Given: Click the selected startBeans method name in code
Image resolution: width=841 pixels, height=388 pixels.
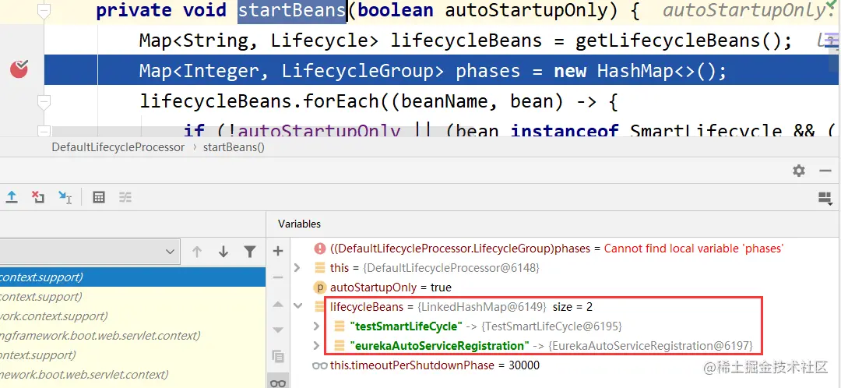Looking at the screenshot, I should point(292,10).
